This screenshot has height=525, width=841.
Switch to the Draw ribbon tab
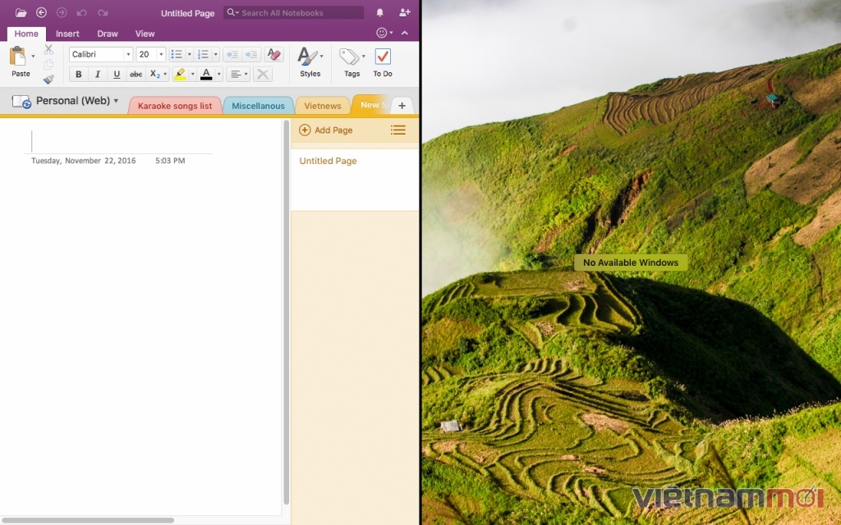(x=108, y=33)
